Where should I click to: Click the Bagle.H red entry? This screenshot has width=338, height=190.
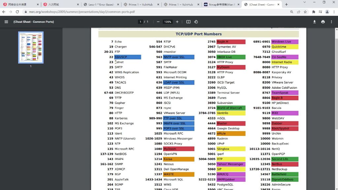[x=231, y=42]
